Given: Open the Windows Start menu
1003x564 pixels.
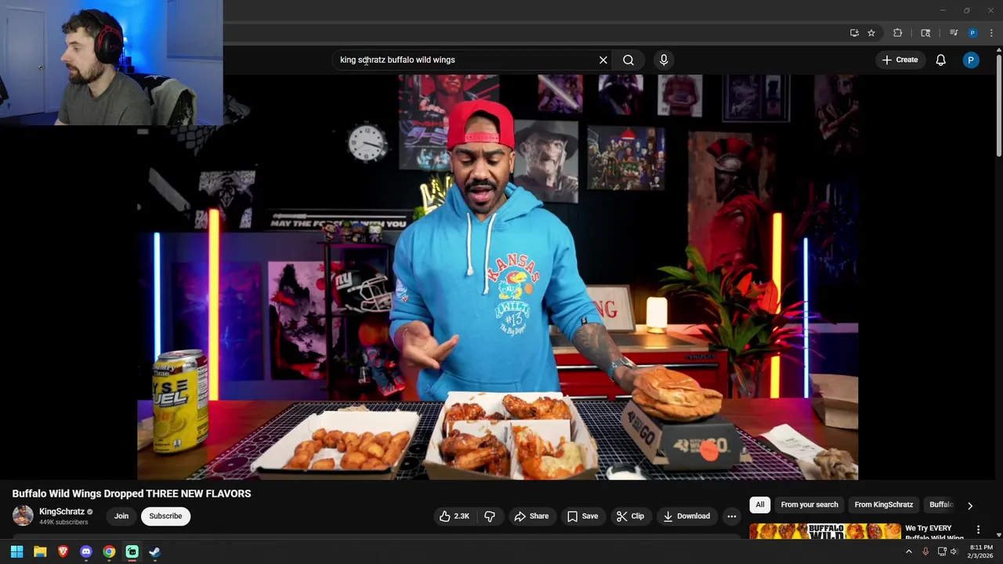Looking at the screenshot, I should click(x=16, y=551).
